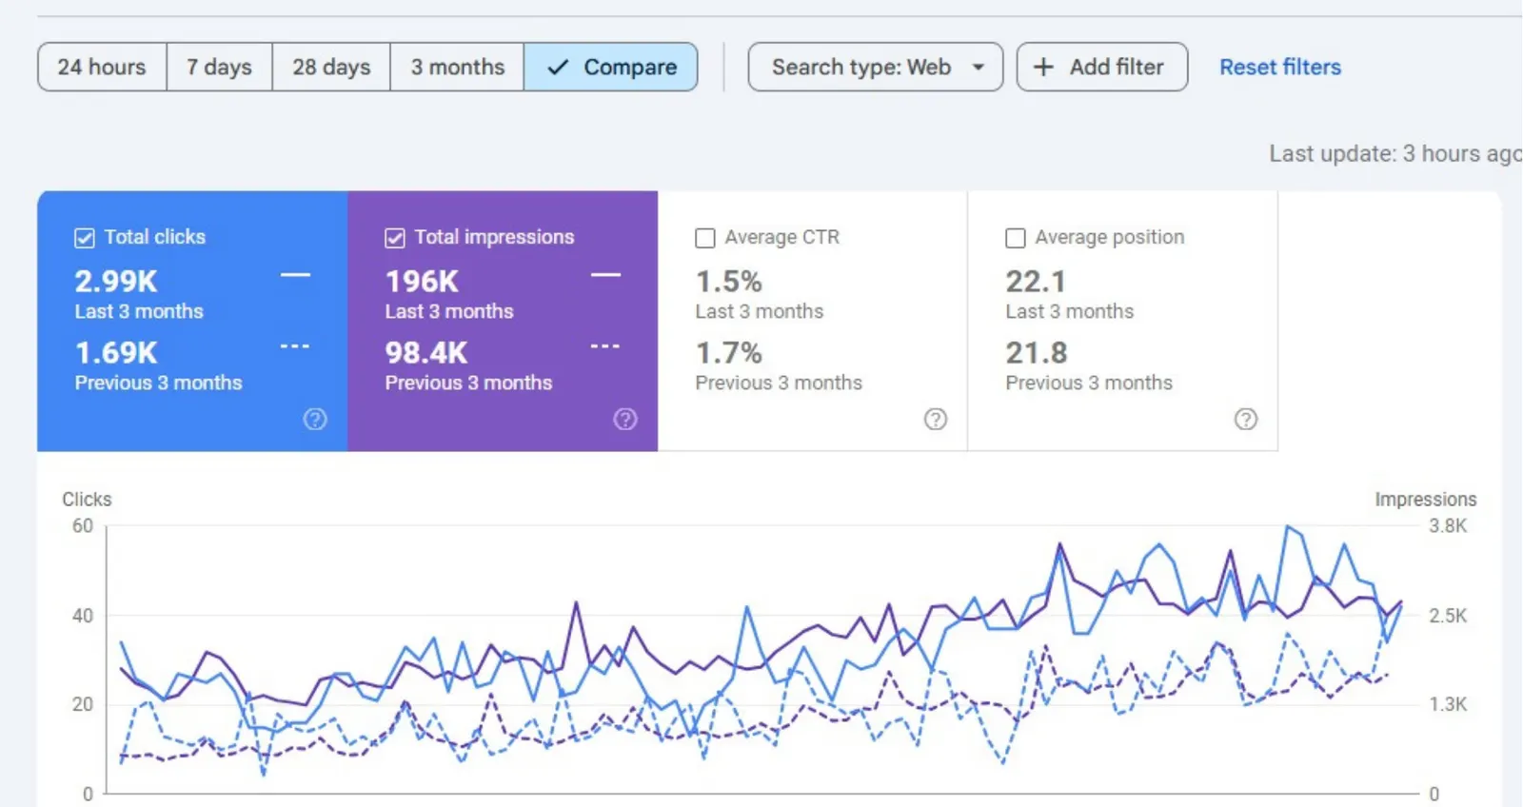Open the Search type: Web dropdown arrow

coord(978,67)
